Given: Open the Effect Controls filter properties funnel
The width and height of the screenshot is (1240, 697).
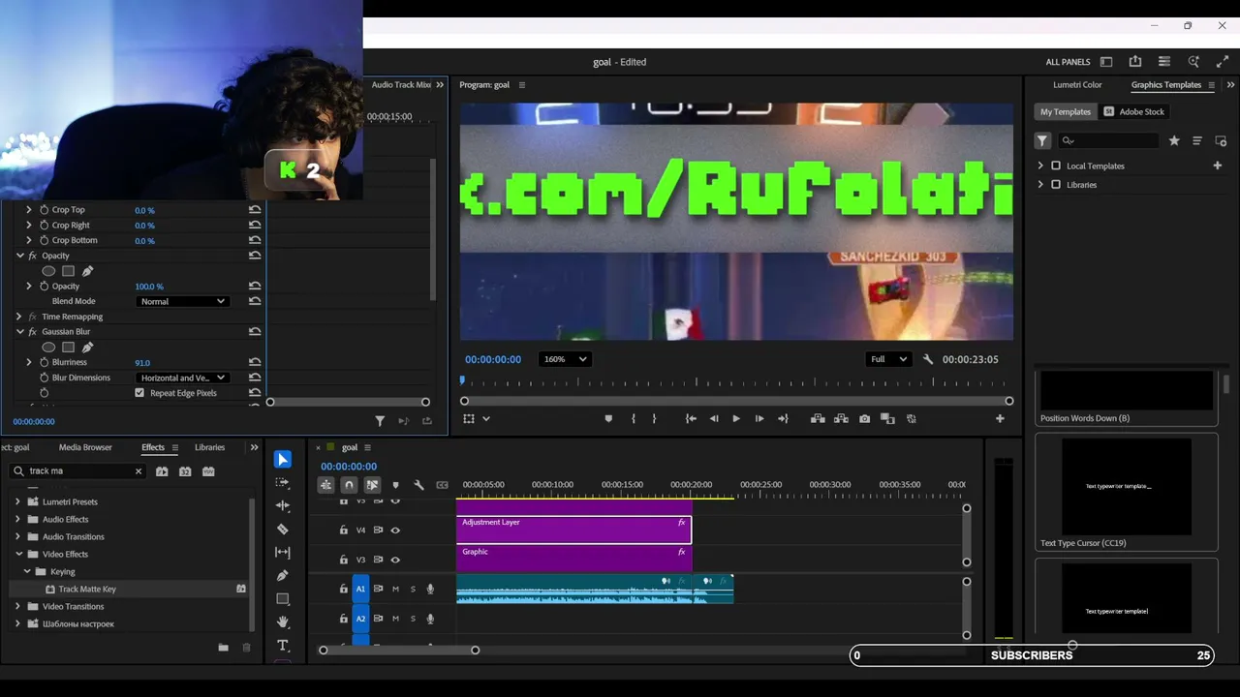Looking at the screenshot, I should coord(380,421).
